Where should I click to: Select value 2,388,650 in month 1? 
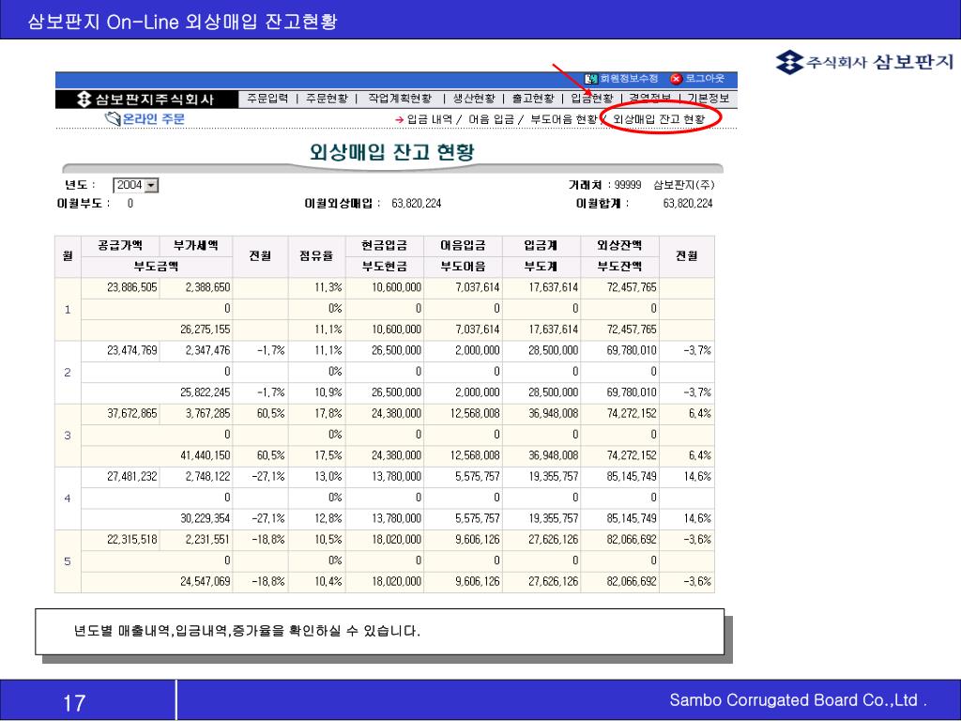coord(207,287)
